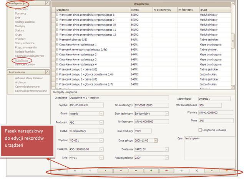The height and width of the screenshot is (179, 244).
Task: Open Stany techniczne configuration item
Action: coord(25,43)
